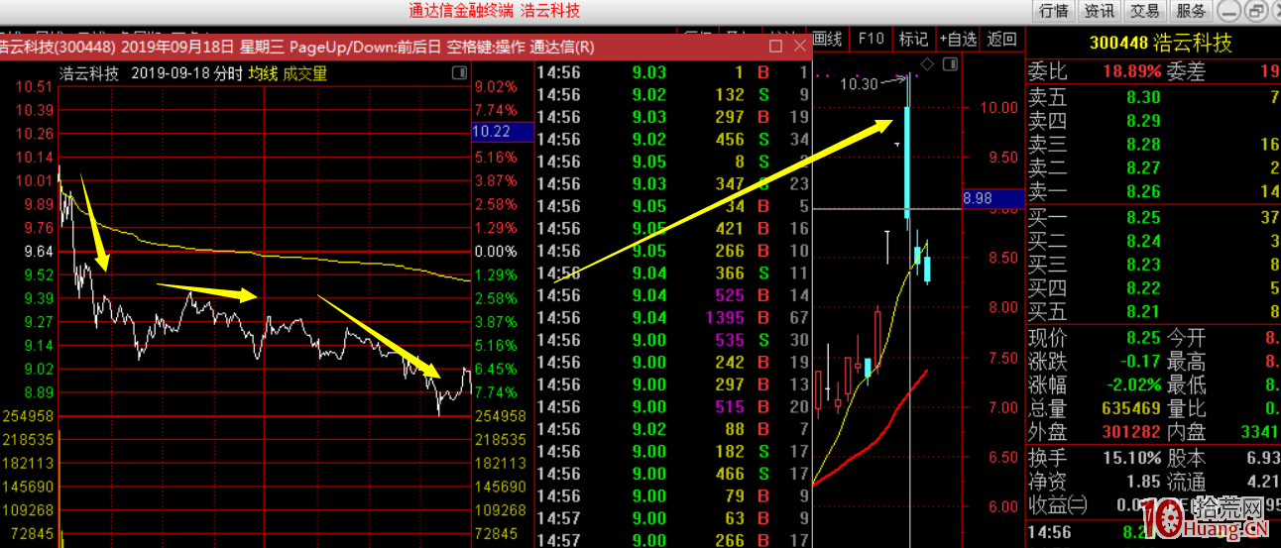Select the tick row with volume 366
The height and width of the screenshot is (548, 1281).
pos(673,274)
